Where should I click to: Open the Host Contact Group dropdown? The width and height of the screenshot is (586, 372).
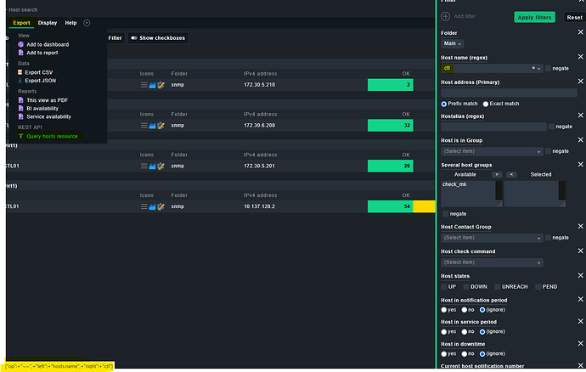click(x=492, y=238)
